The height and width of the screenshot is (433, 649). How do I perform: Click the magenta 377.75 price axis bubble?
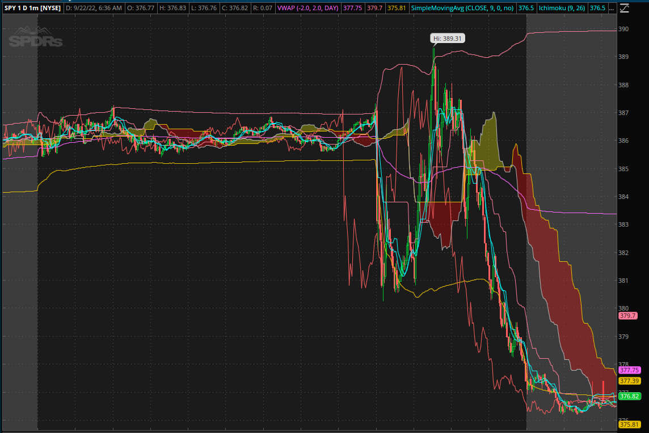click(x=629, y=370)
